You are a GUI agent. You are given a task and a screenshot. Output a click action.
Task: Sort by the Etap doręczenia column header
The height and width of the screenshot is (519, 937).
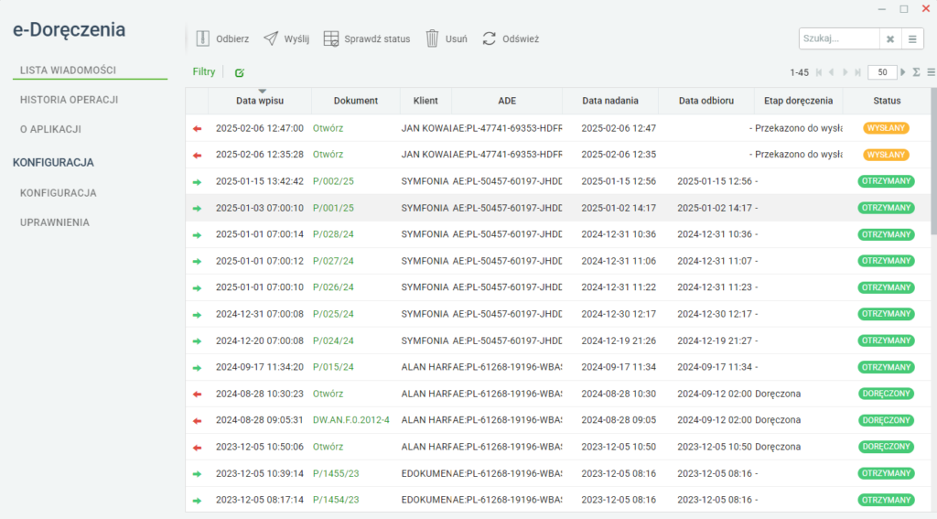coord(798,101)
